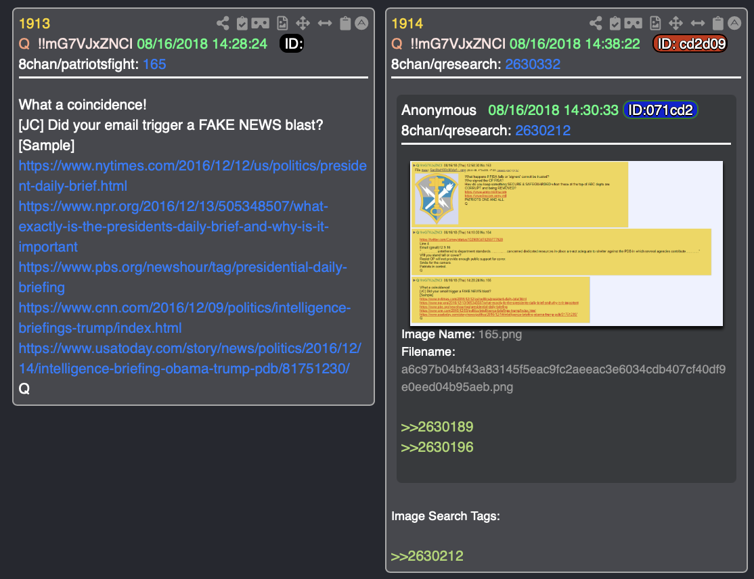Copy post 1913 using clipboard icon

(x=345, y=23)
